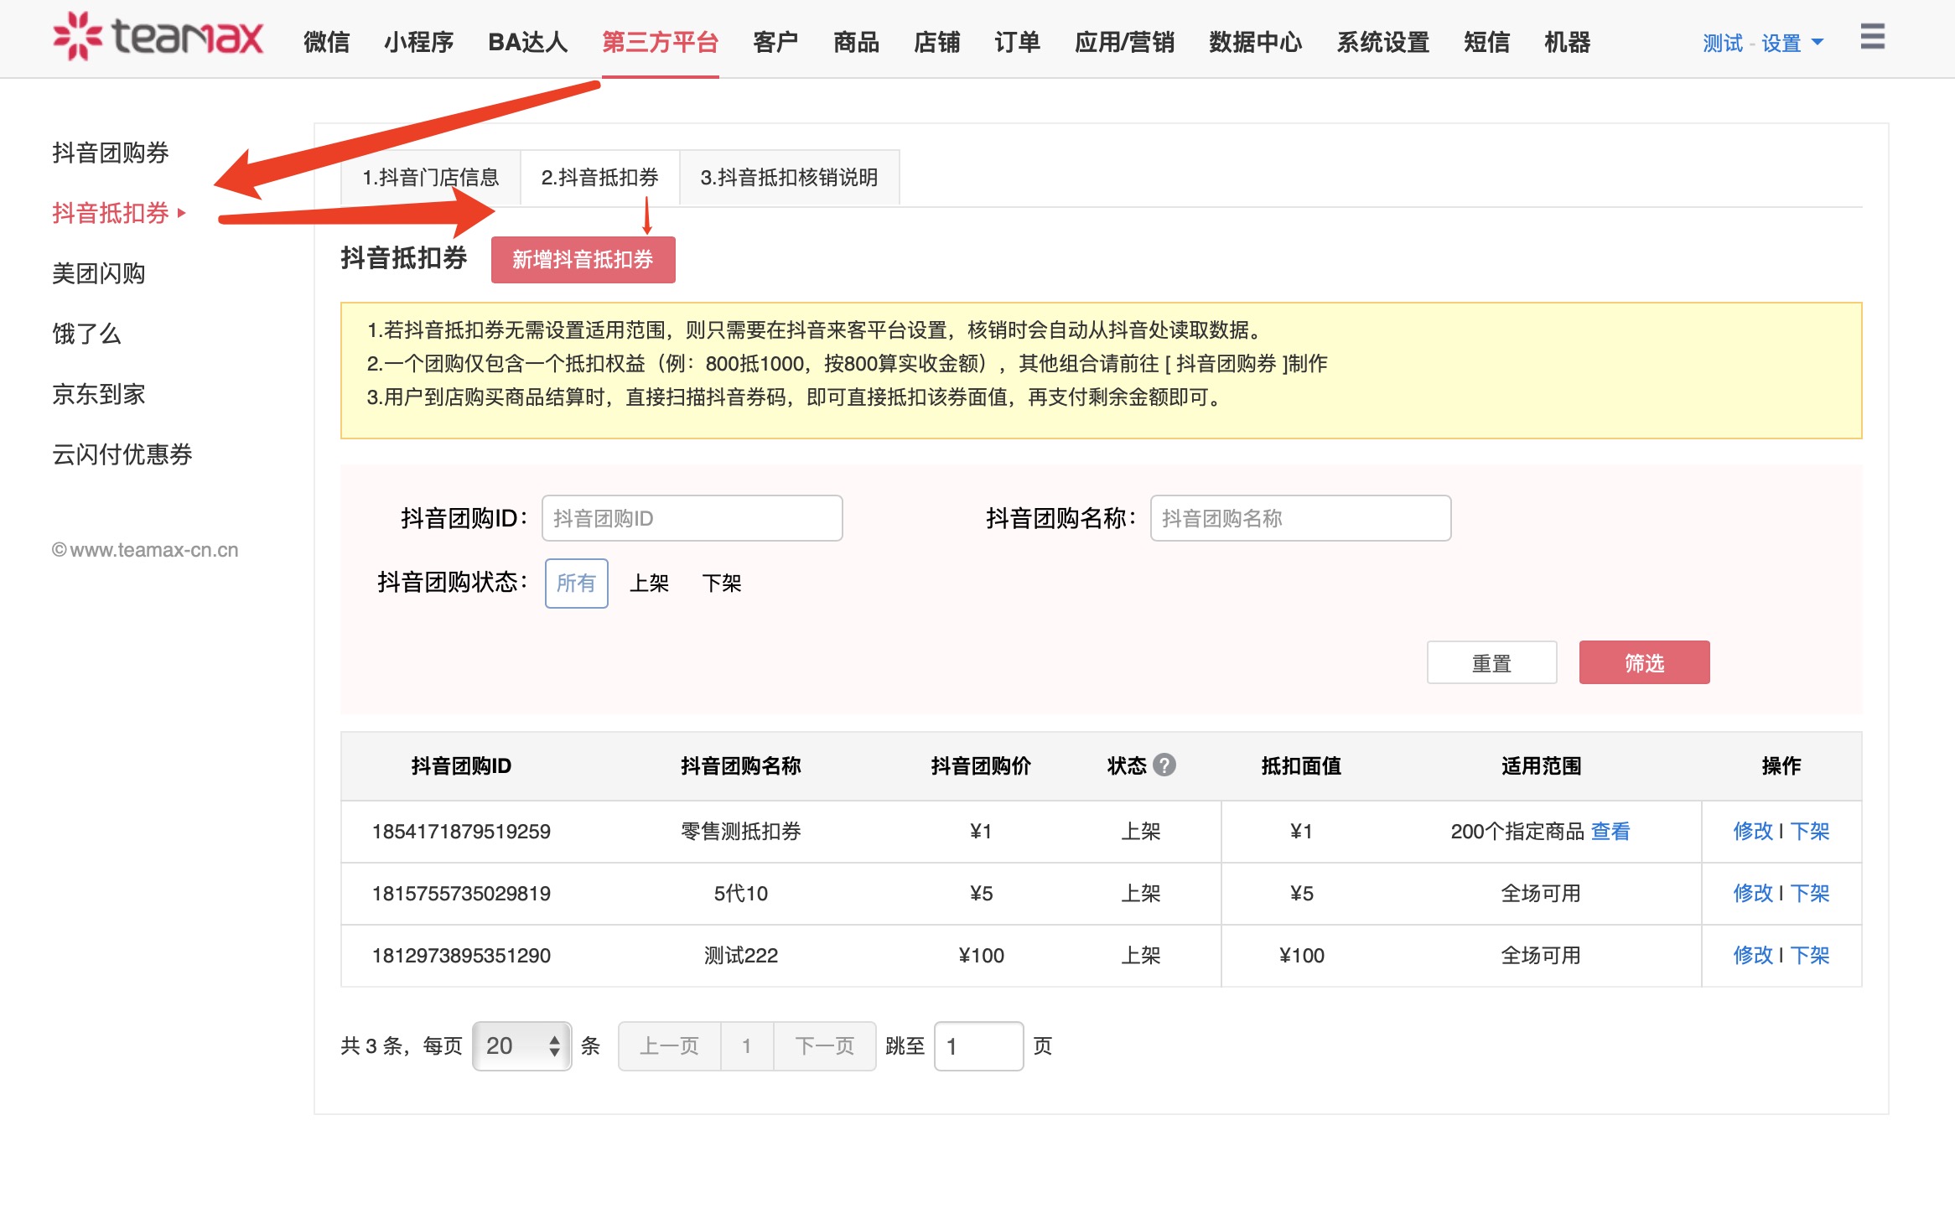The width and height of the screenshot is (1955, 1219).
Task: Select 所有 status filter
Action: 576,583
